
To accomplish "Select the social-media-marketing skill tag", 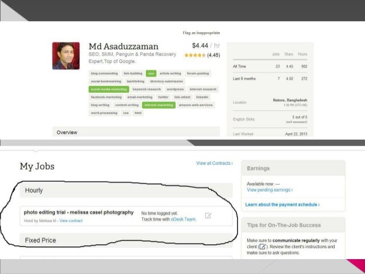I will pyautogui.click(x=109, y=89).
